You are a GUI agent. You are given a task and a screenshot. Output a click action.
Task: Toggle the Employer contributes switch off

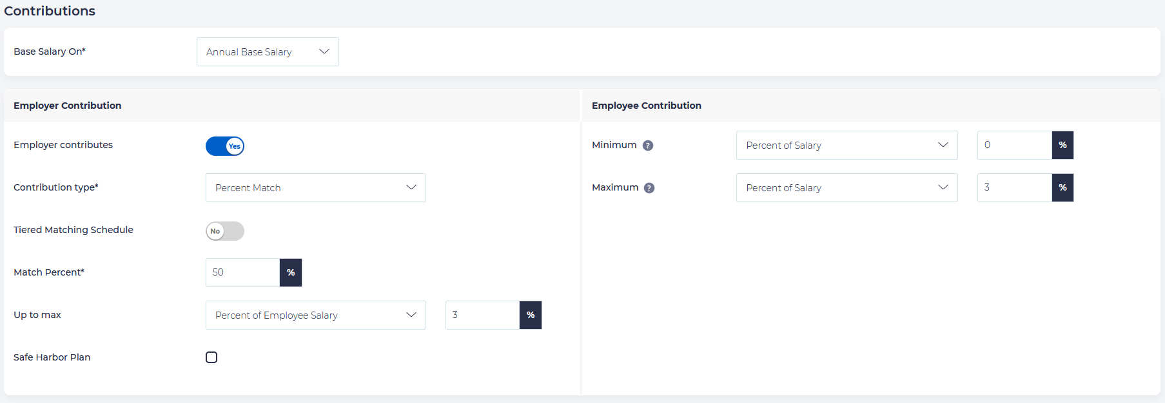coord(225,146)
